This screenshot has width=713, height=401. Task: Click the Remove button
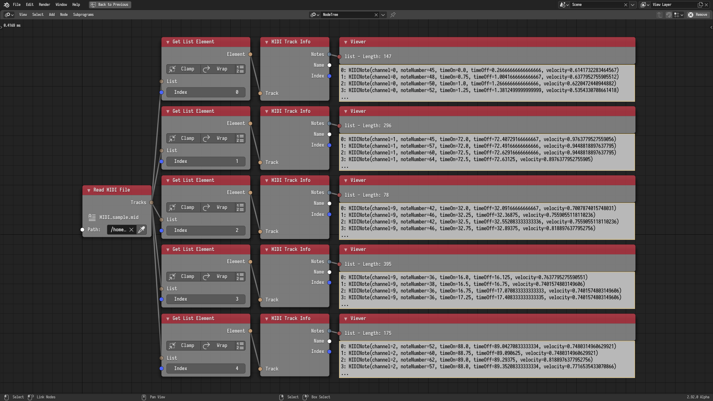click(698, 15)
